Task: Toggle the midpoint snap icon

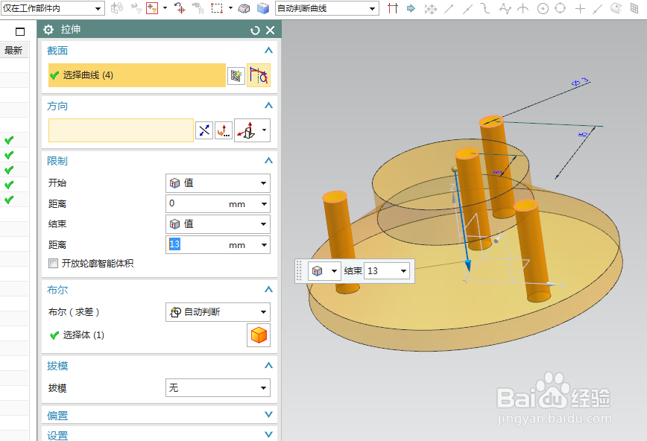Action: pyautogui.click(x=467, y=8)
